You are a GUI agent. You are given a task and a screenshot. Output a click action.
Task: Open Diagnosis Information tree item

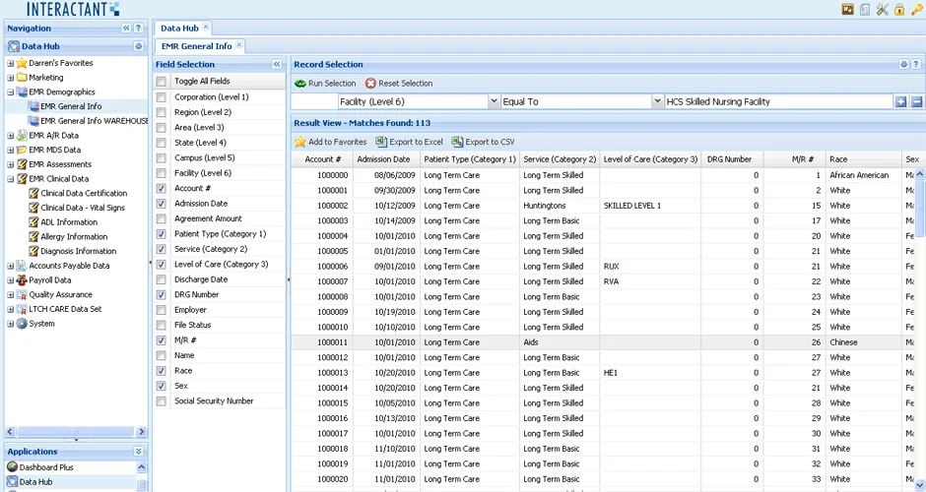(x=78, y=251)
